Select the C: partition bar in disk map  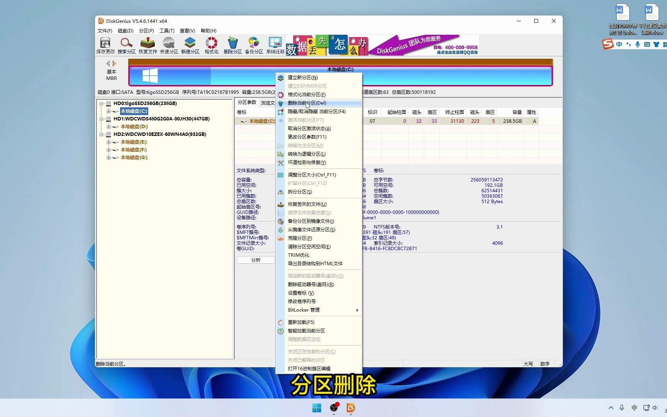[x=340, y=76]
